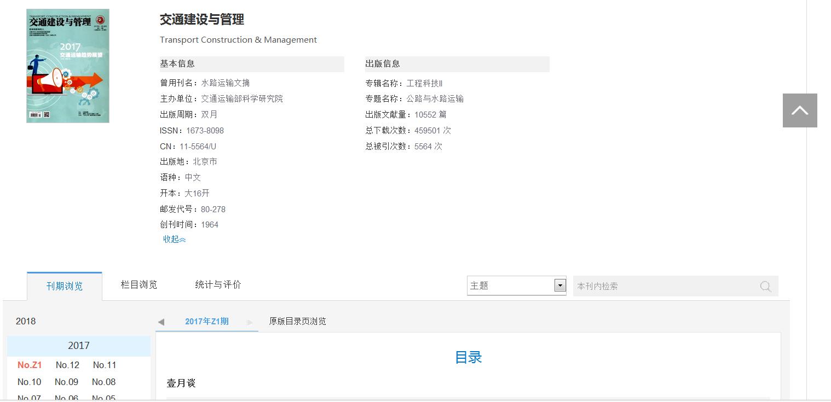Collapse journal details with 收起 link
The height and width of the screenshot is (402, 831).
(174, 240)
